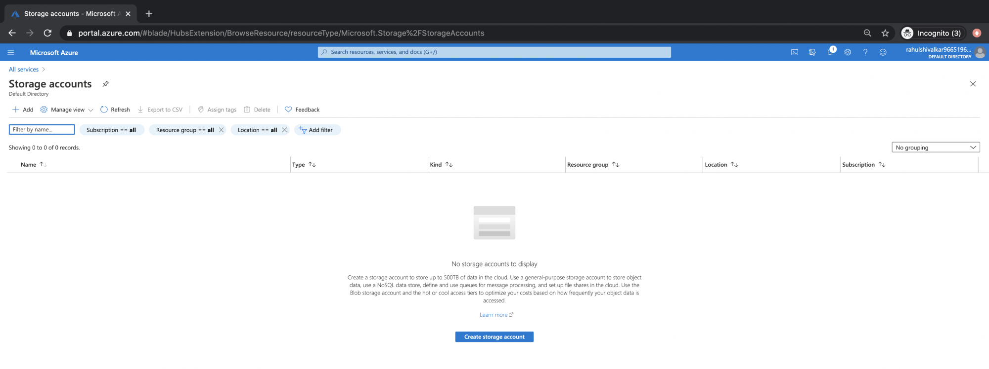Click "No storage accounts to display" text
The width and height of the screenshot is (989, 369).
(x=494, y=264)
